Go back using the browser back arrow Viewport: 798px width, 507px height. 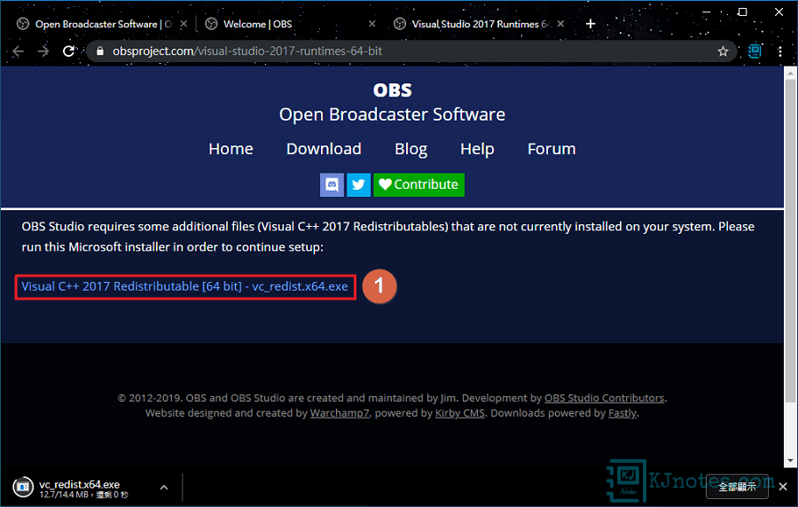click(19, 51)
